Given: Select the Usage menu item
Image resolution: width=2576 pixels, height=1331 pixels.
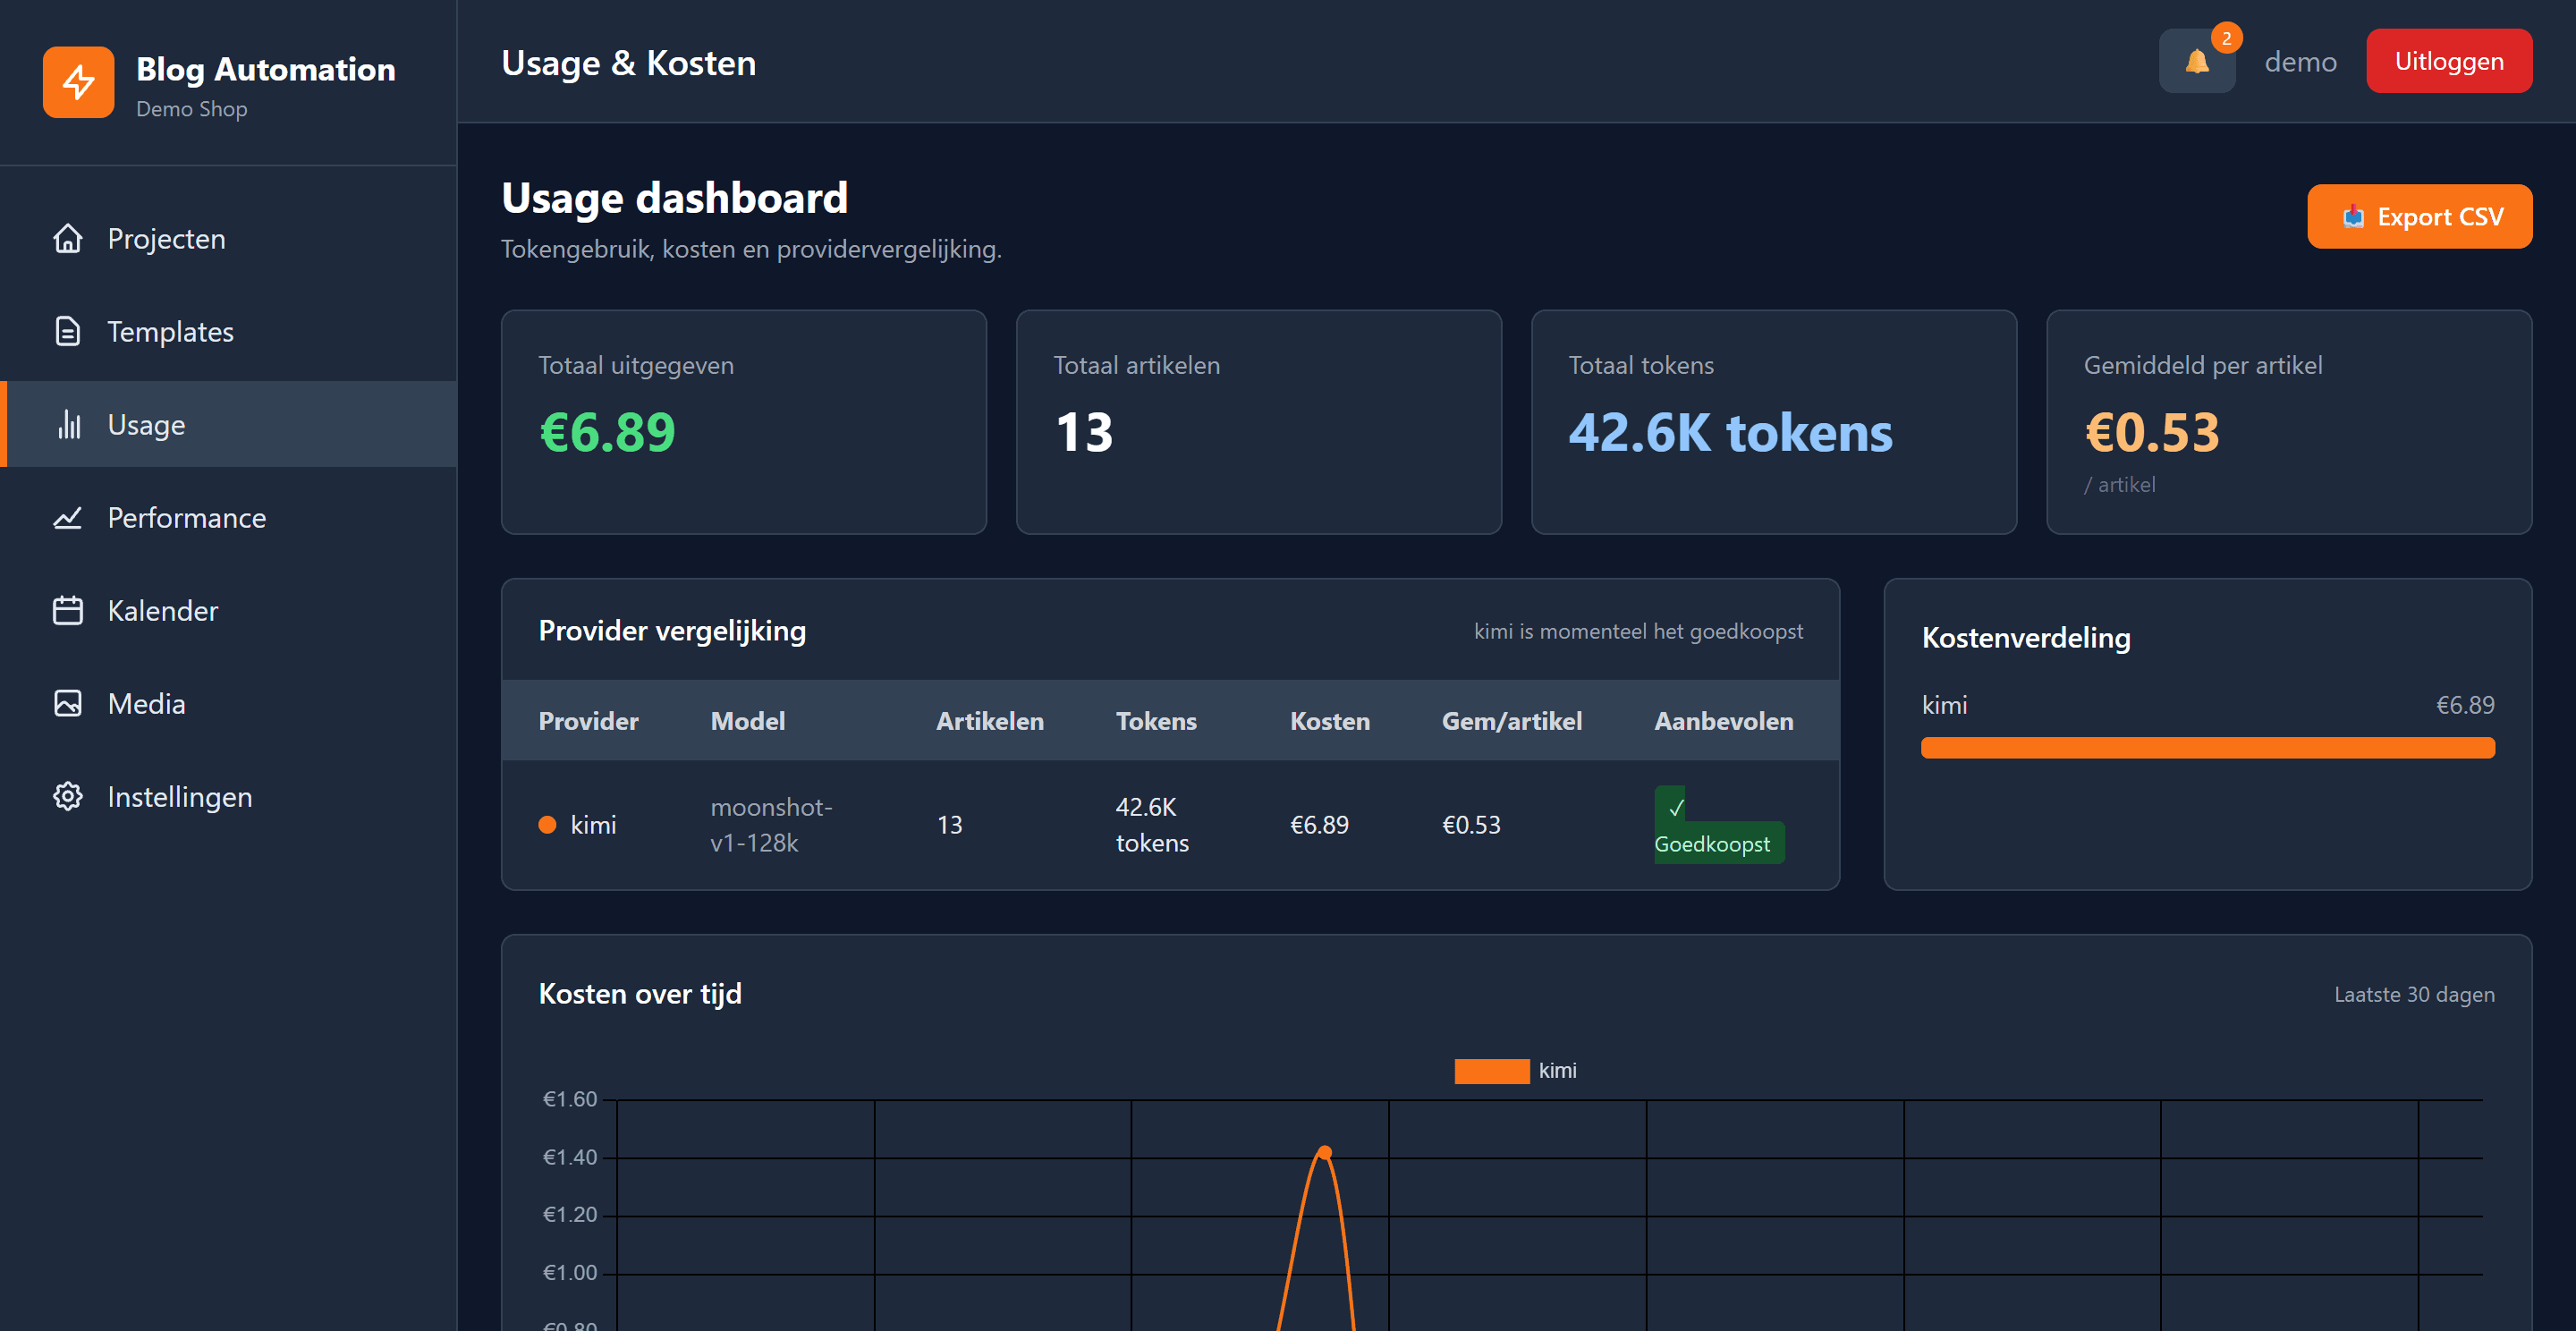Looking at the screenshot, I should 228,425.
